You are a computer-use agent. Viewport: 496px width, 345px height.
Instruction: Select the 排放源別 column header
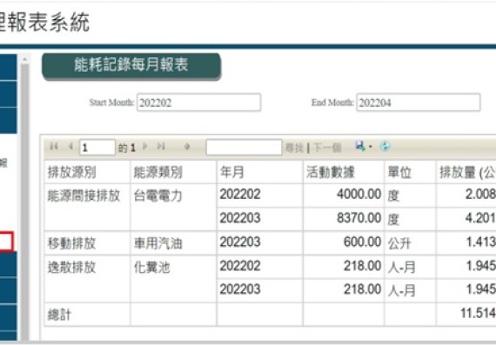[x=87, y=172]
